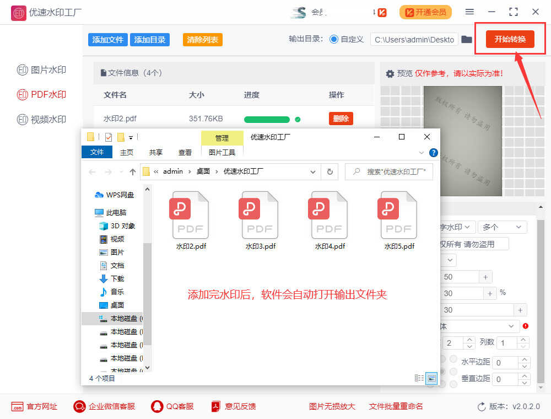Open 3D 对象 in the navigation tree
This screenshot has width=551, height=419.
pos(117,225)
